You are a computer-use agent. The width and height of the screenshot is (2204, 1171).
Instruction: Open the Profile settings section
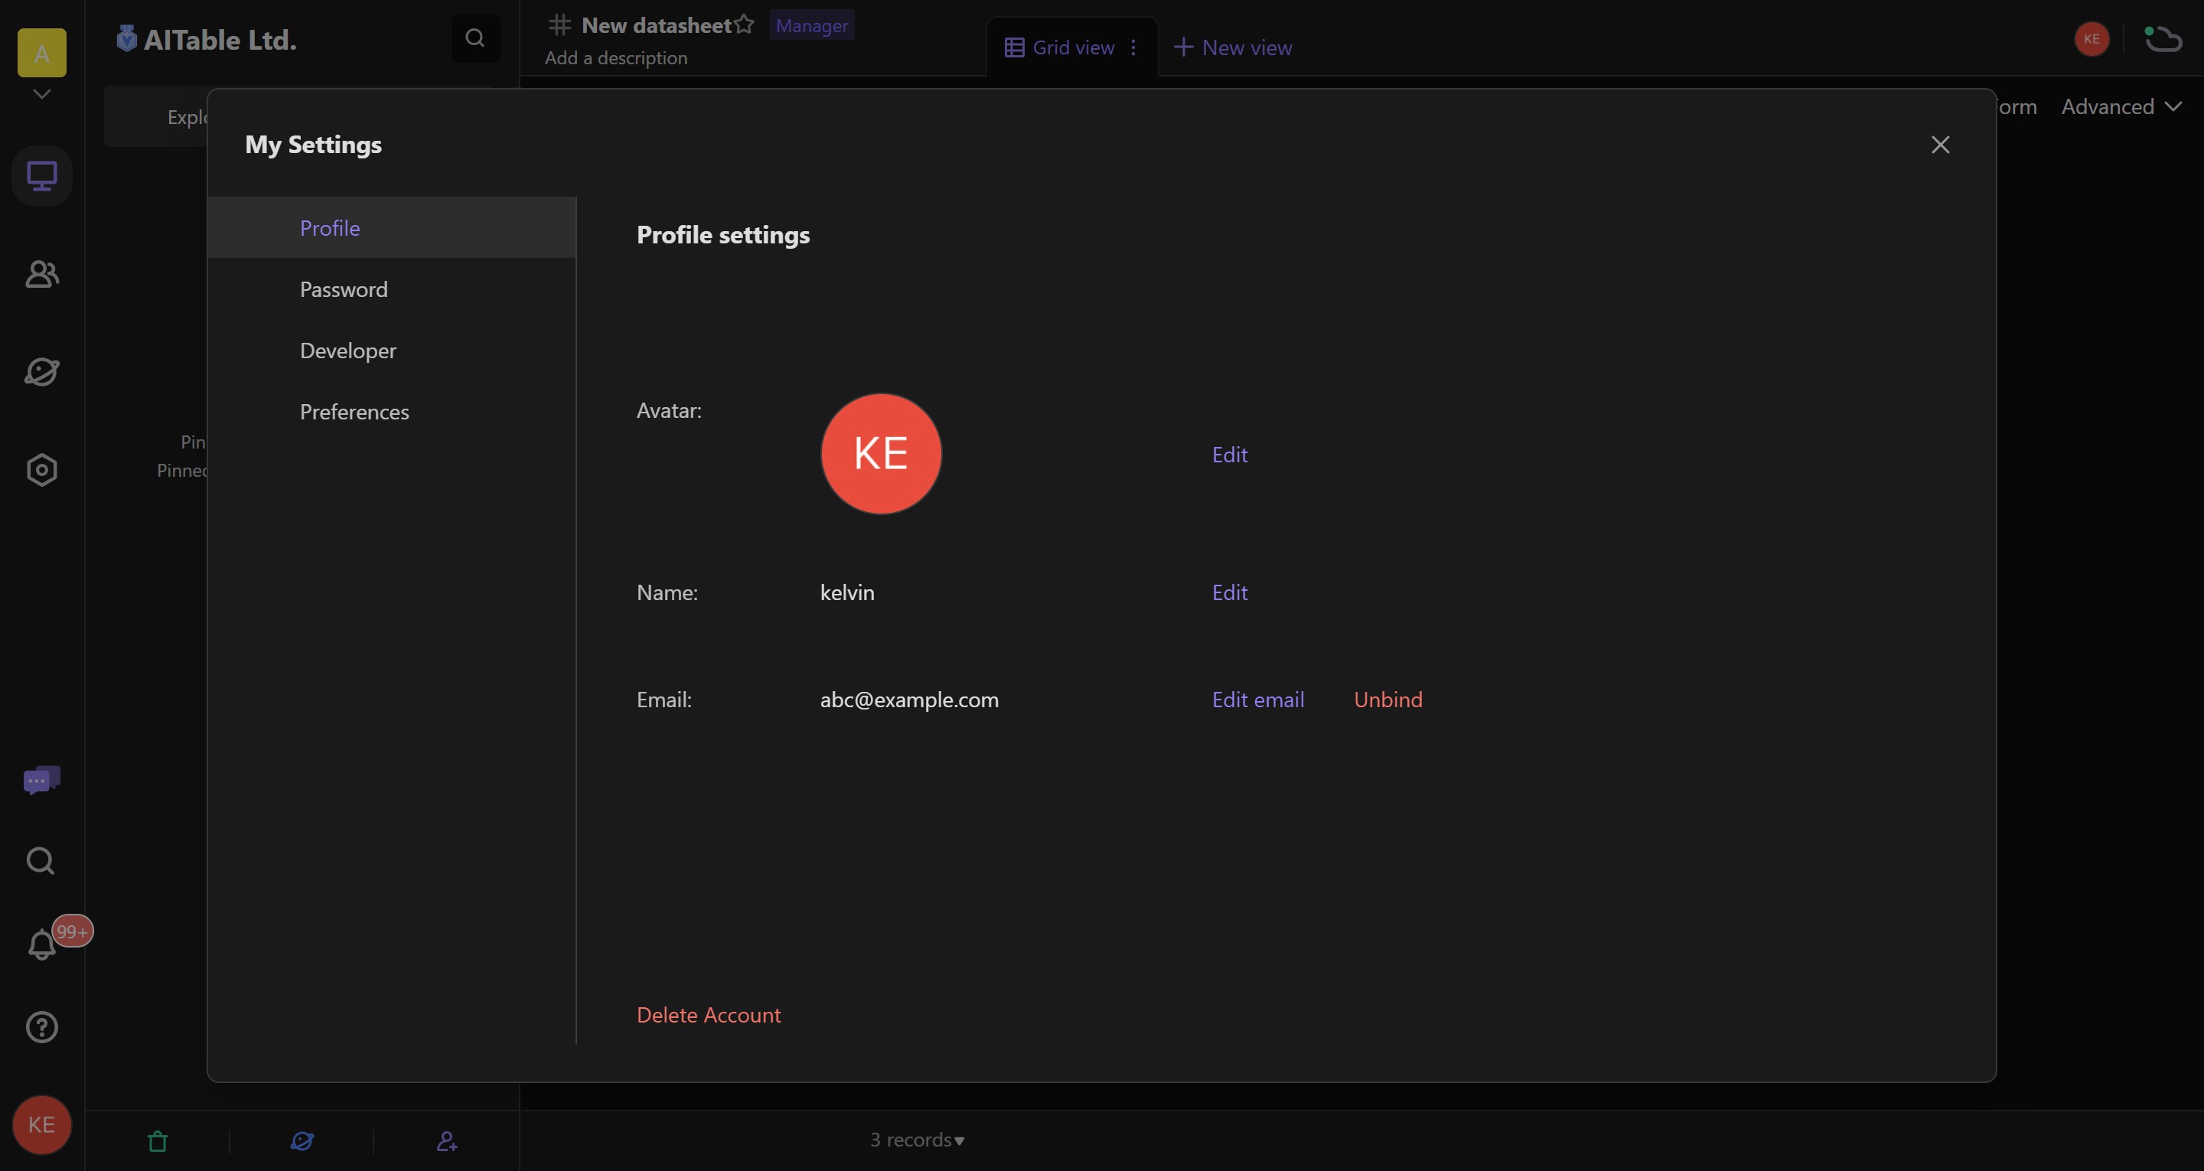coord(392,228)
